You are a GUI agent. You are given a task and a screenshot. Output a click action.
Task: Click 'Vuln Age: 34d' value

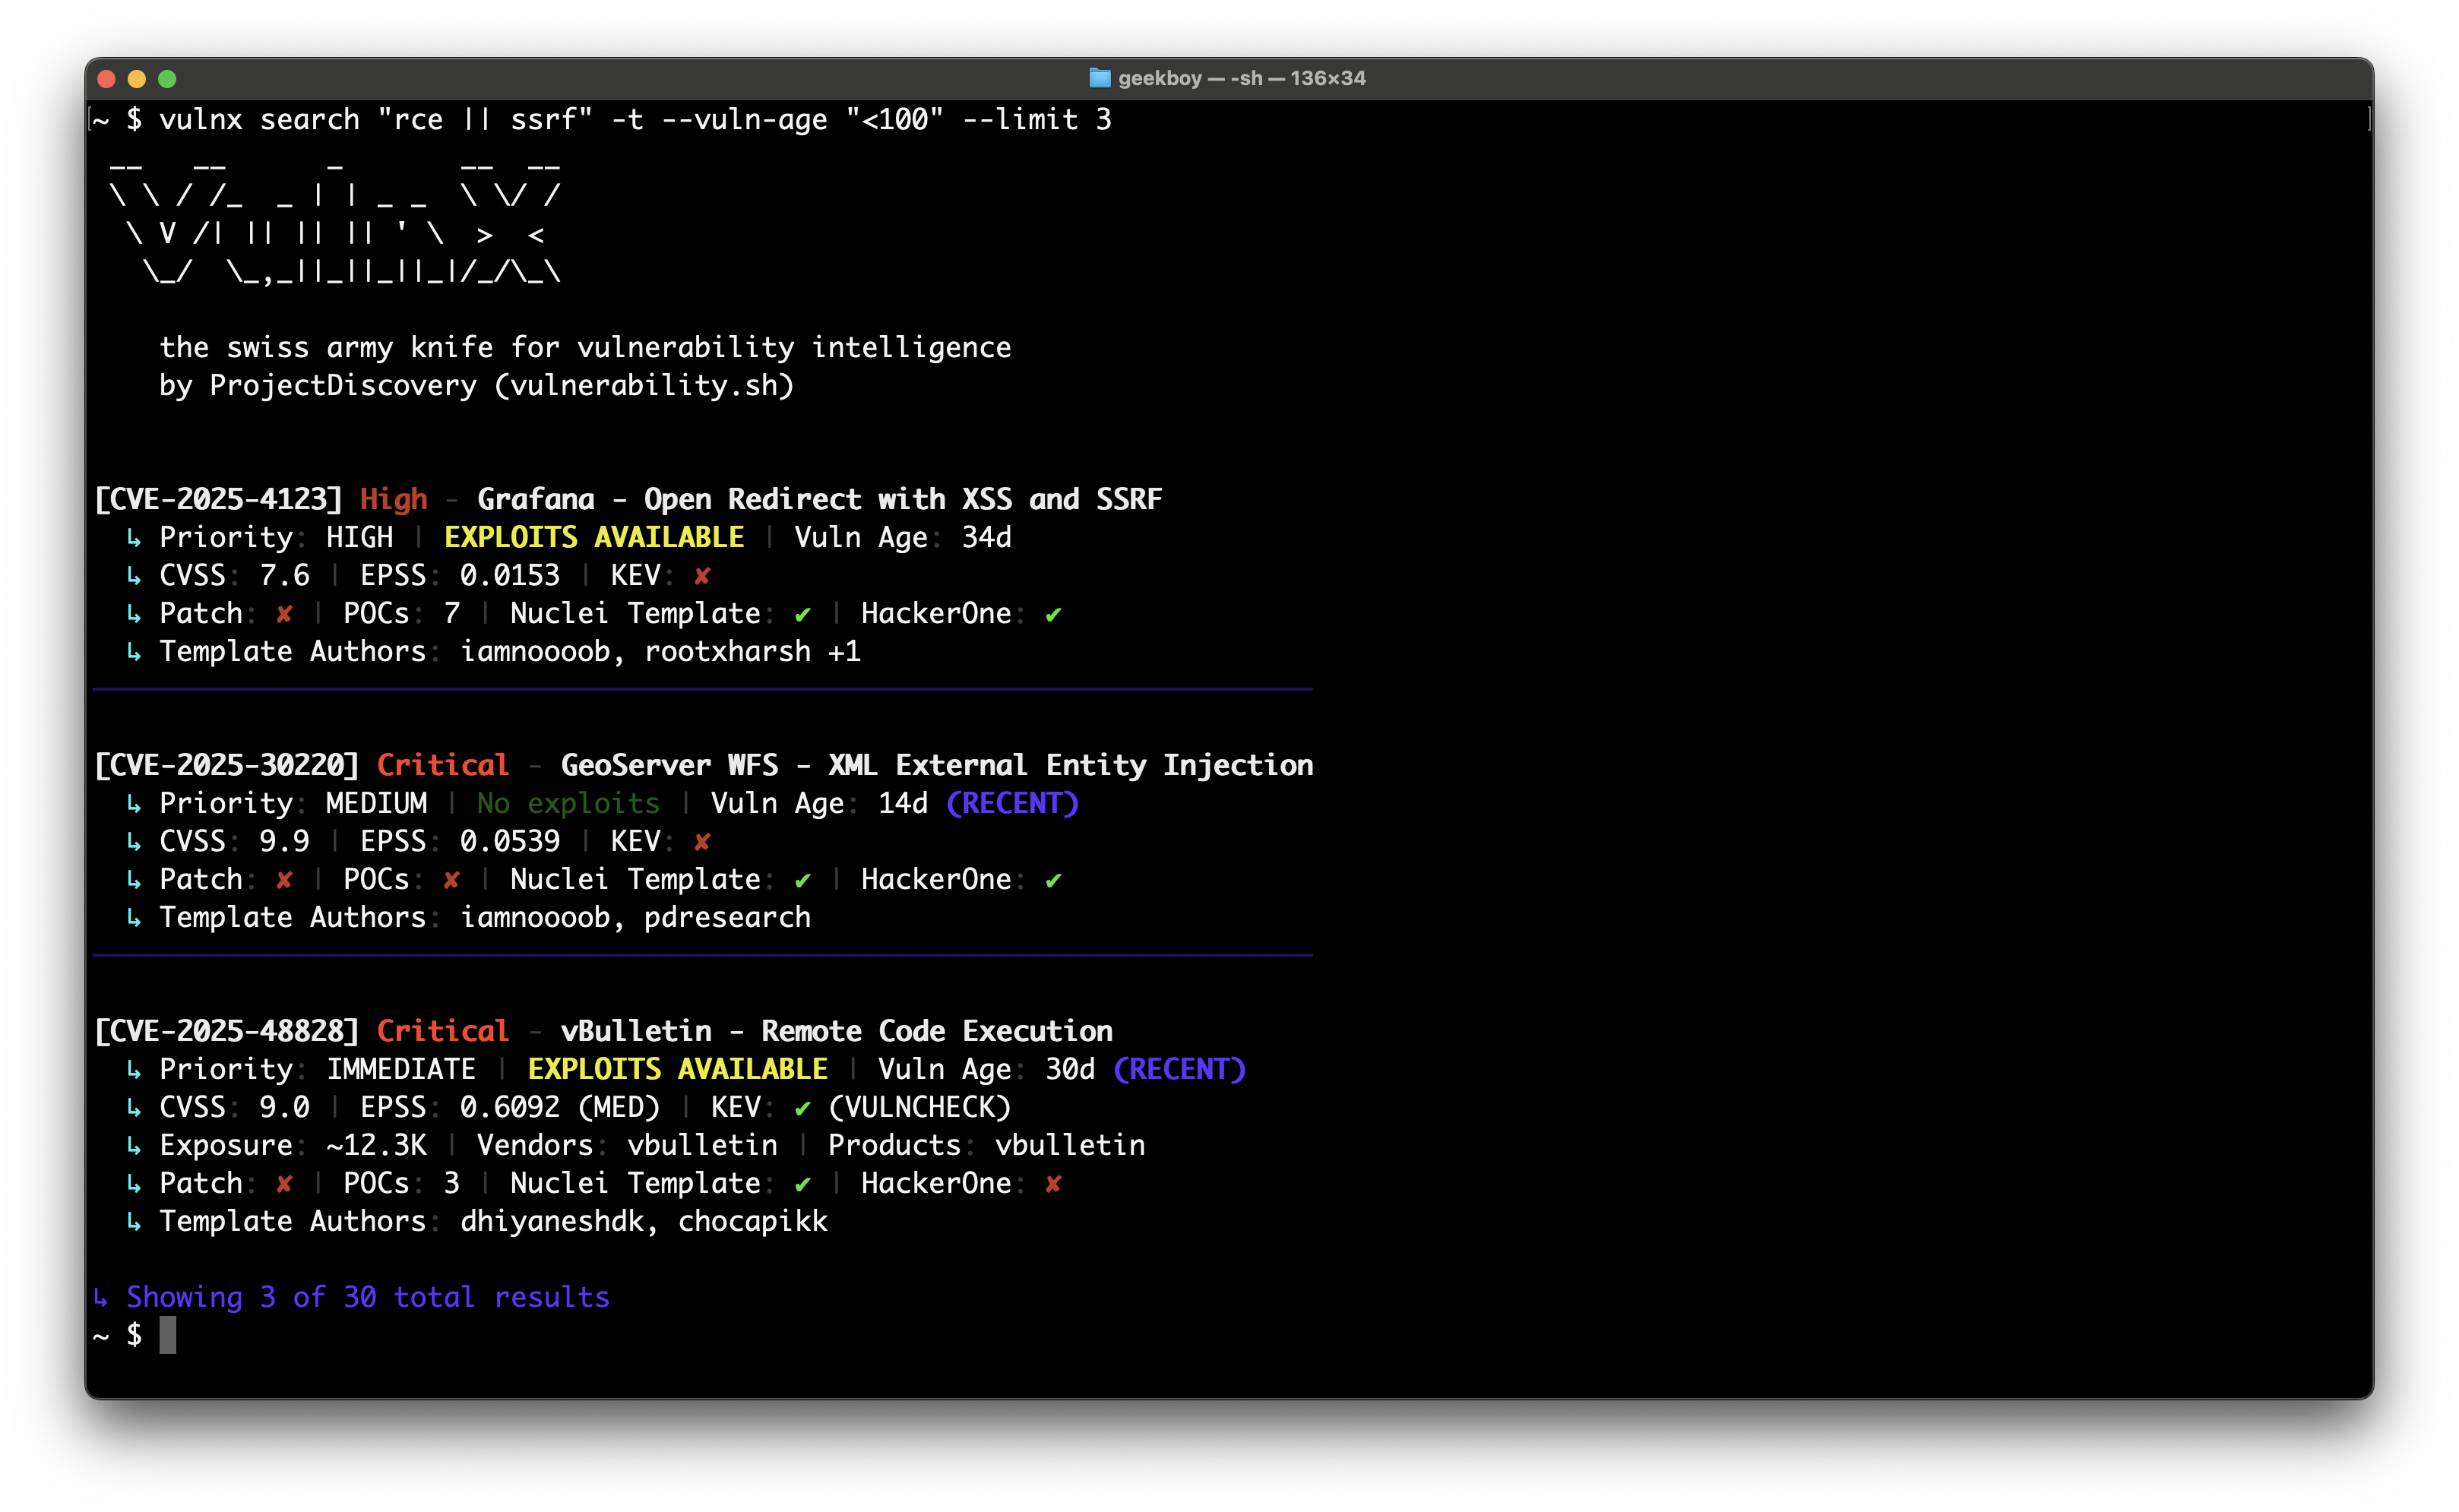[x=902, y=537]
